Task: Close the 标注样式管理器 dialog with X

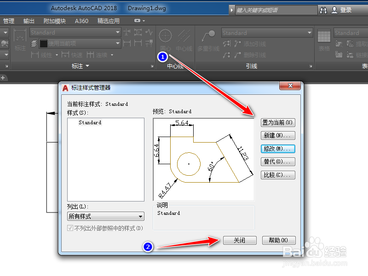Action: click(x=290, y=86)
